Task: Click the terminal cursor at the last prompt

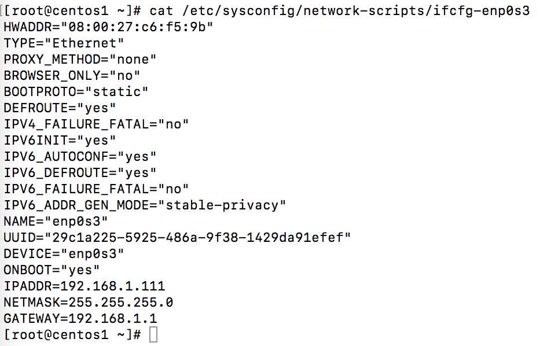Action: coord(153,334)
